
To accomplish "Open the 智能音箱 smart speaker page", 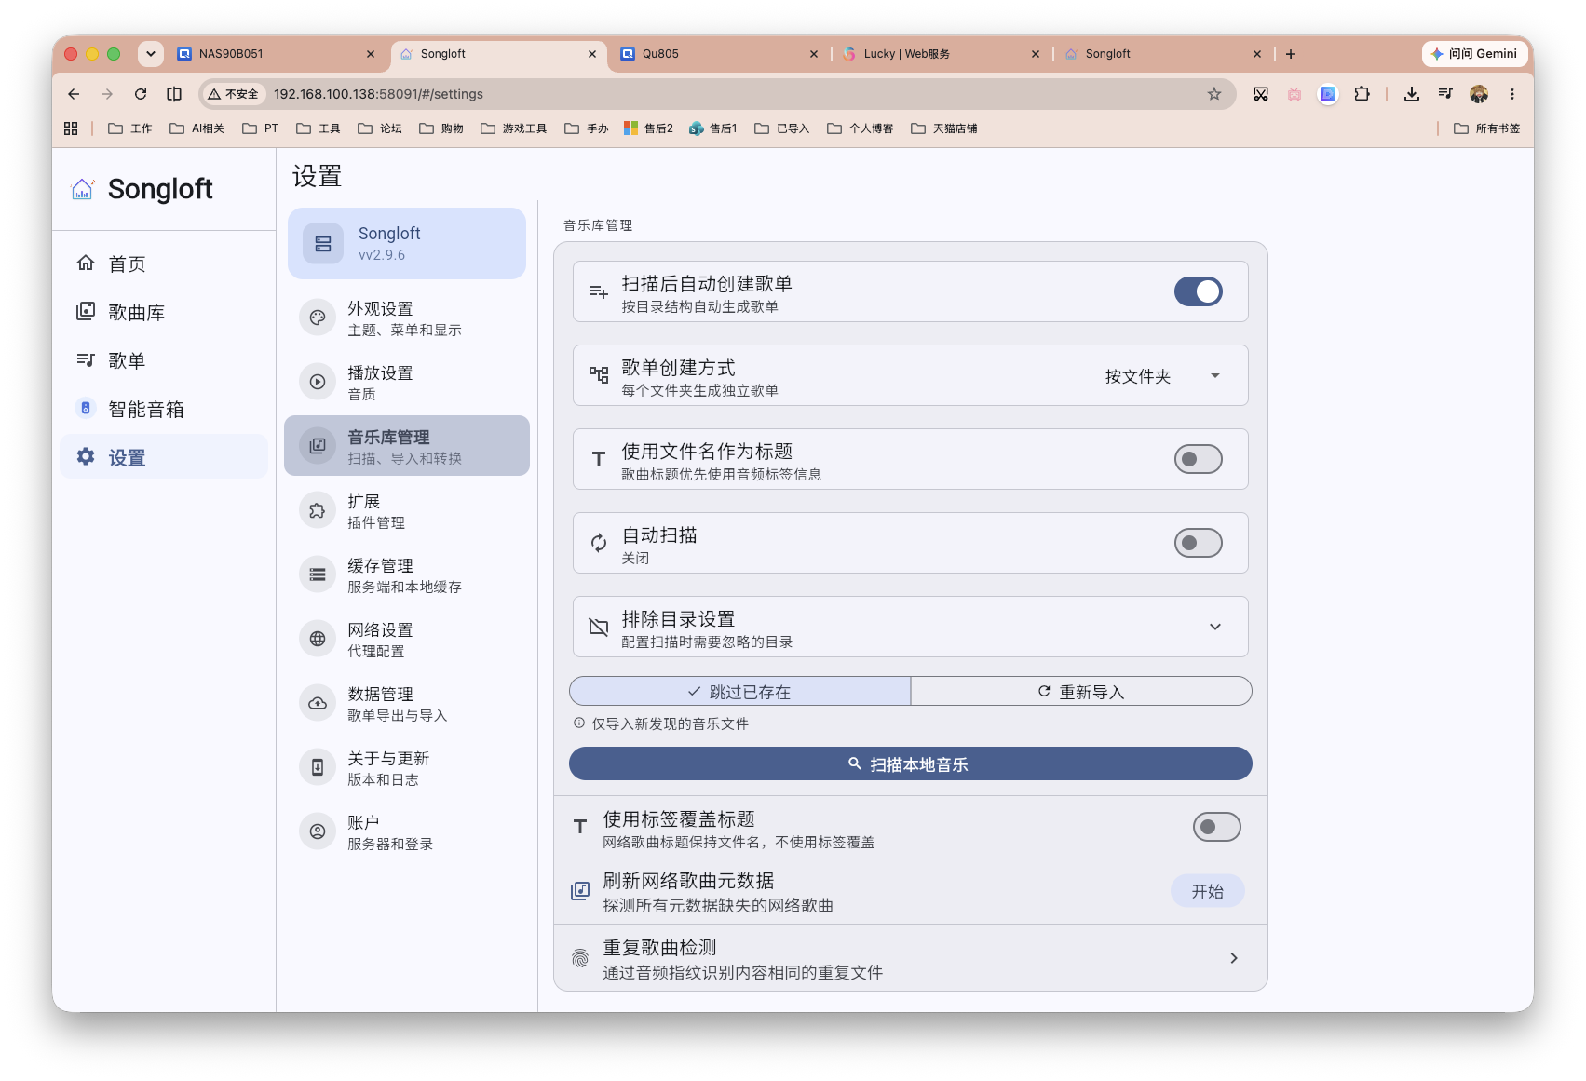I will pyautogui.click(x=164, y=409).
